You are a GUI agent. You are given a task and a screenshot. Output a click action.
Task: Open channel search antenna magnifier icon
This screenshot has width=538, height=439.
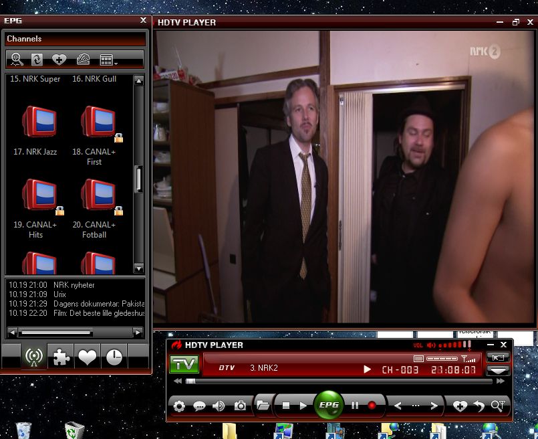(498, 406)
